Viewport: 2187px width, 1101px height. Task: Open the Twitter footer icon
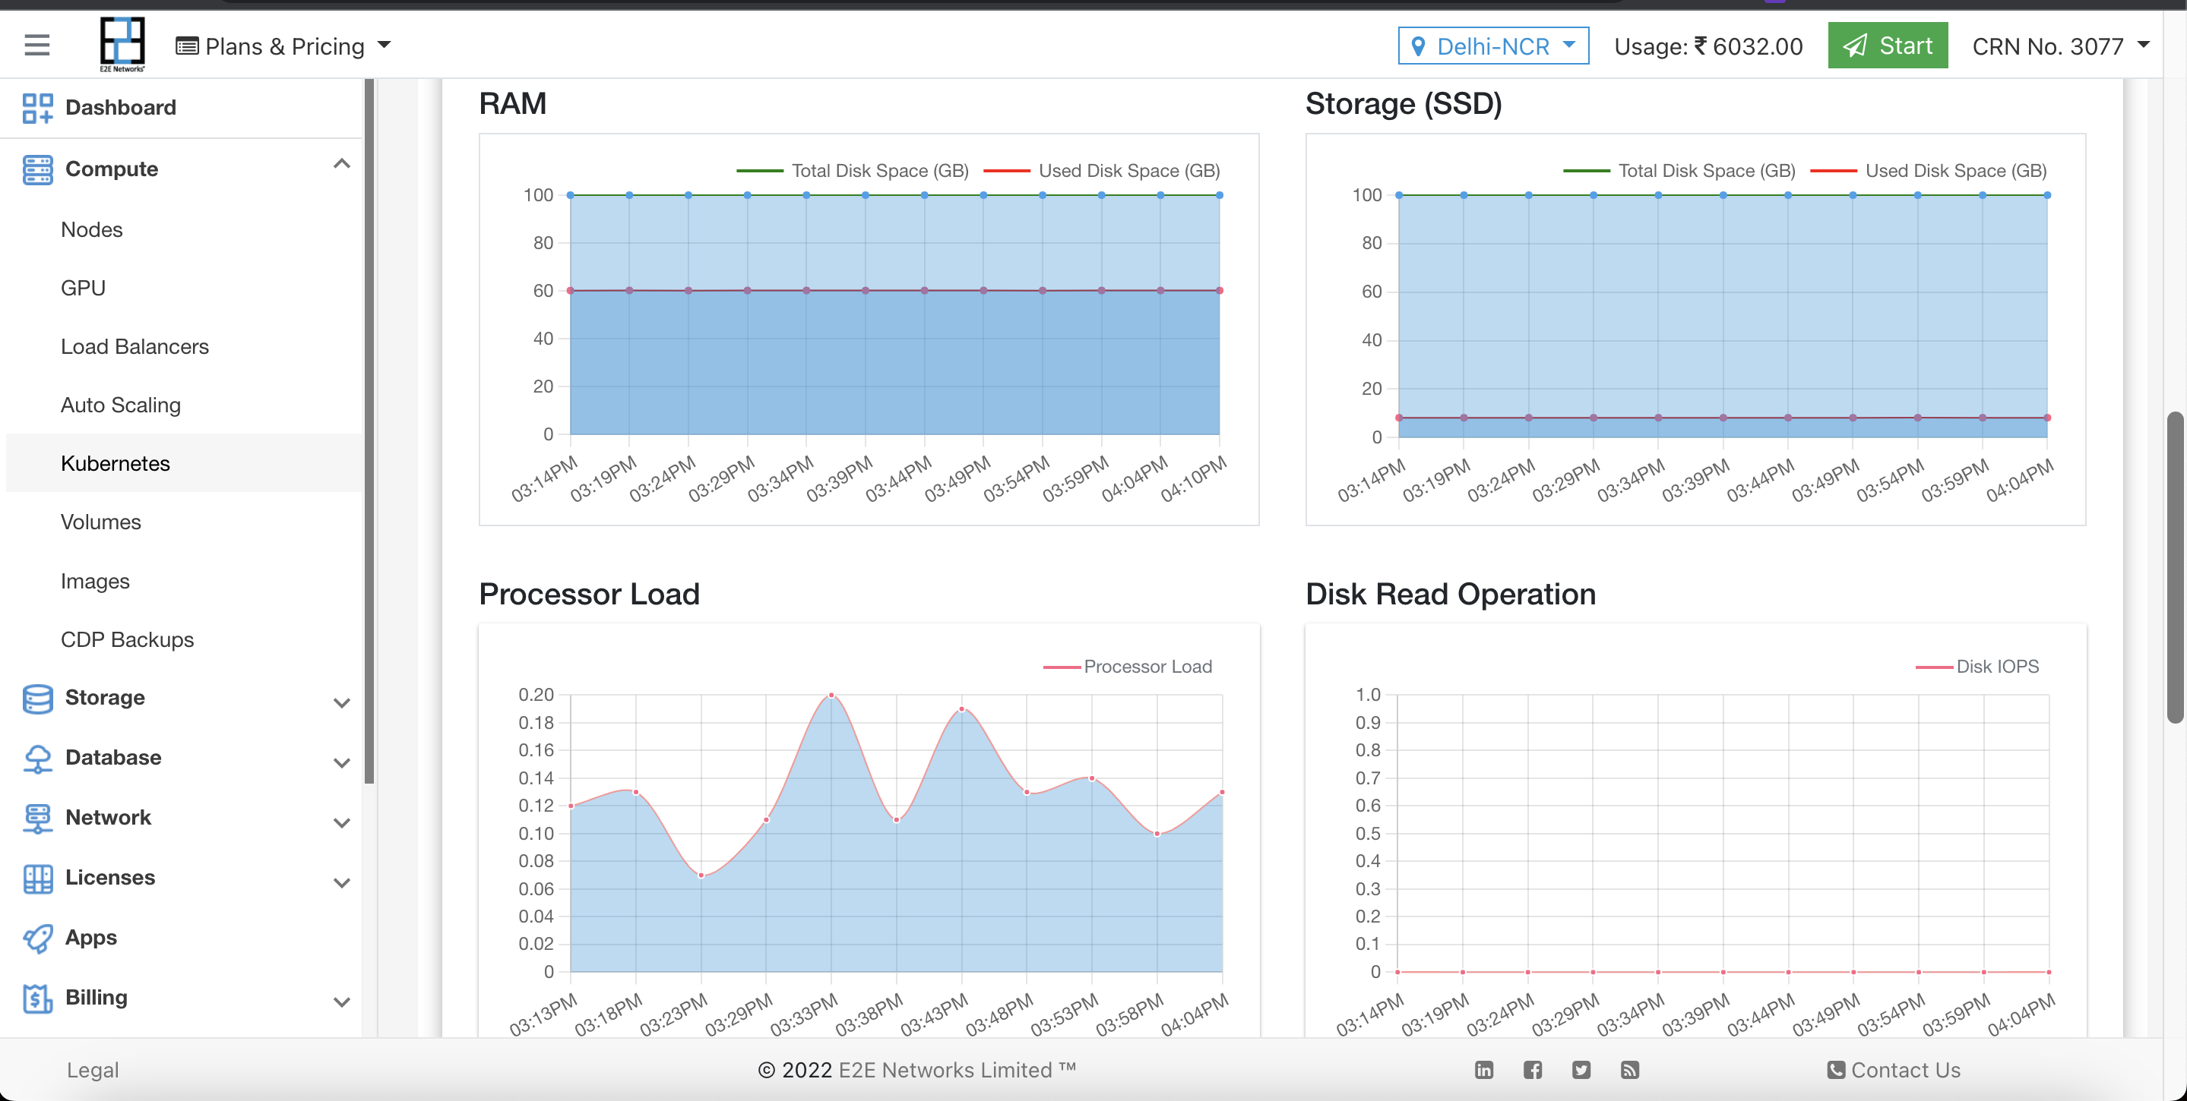click(1581, 1071)
